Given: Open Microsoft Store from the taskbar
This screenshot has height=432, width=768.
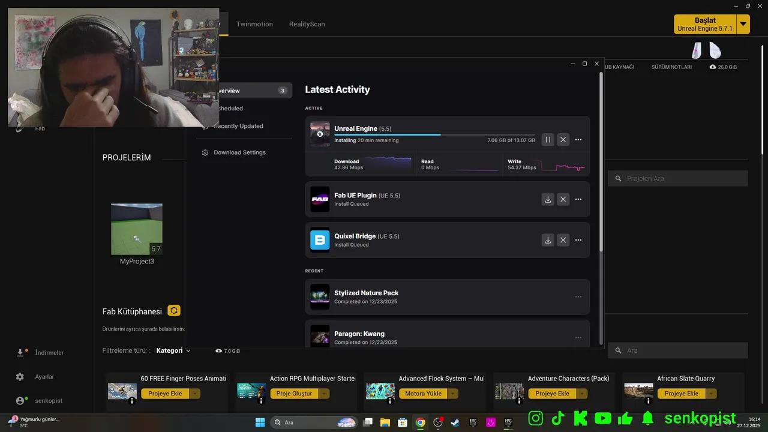Looking at the screenshot, I should (403, 422).
